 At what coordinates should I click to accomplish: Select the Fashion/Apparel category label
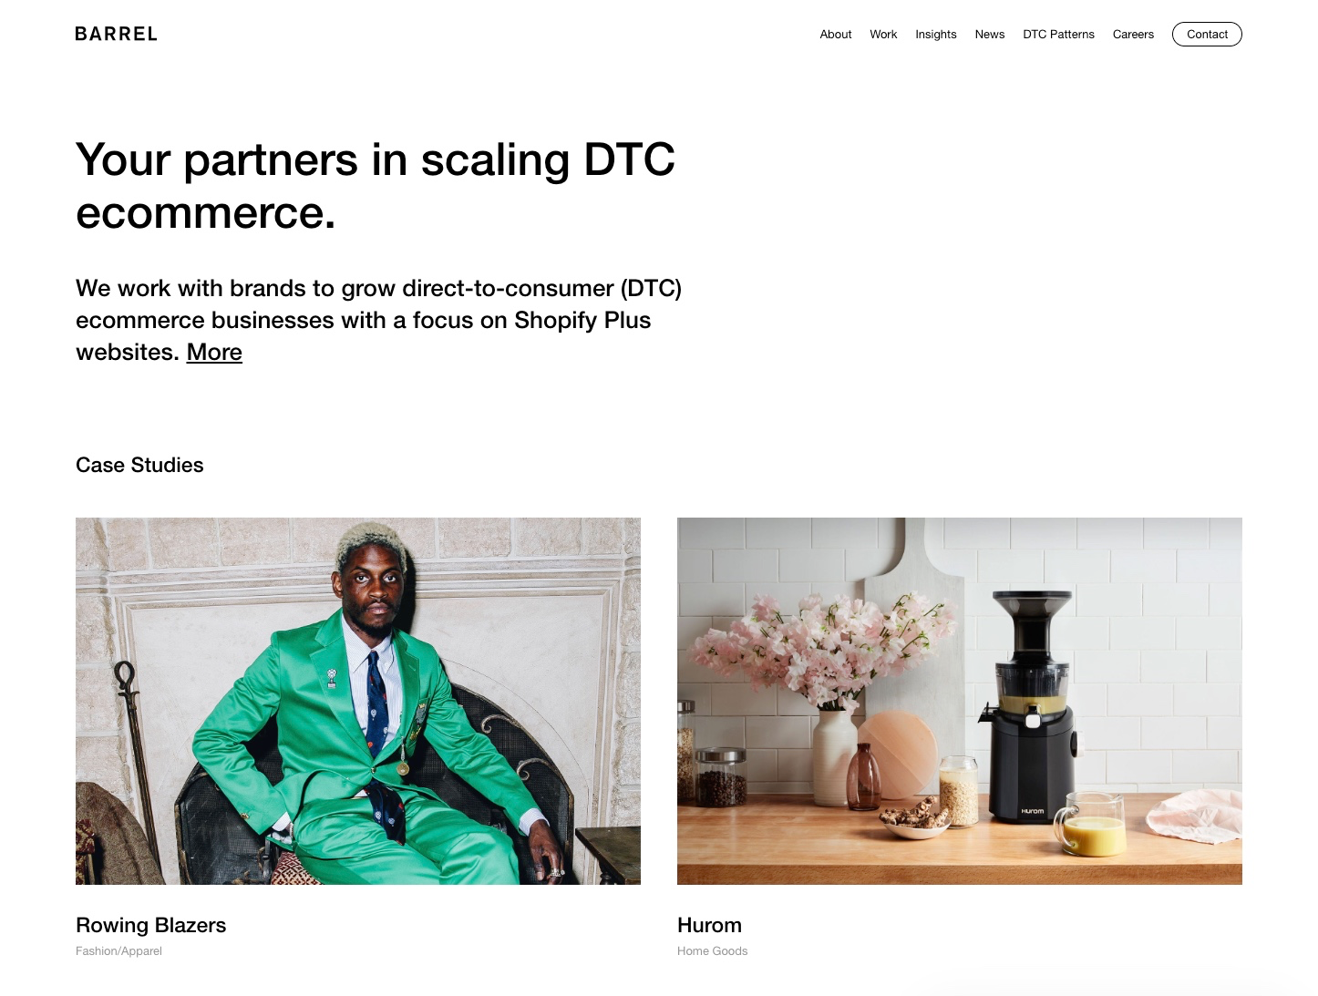(118, 951)
